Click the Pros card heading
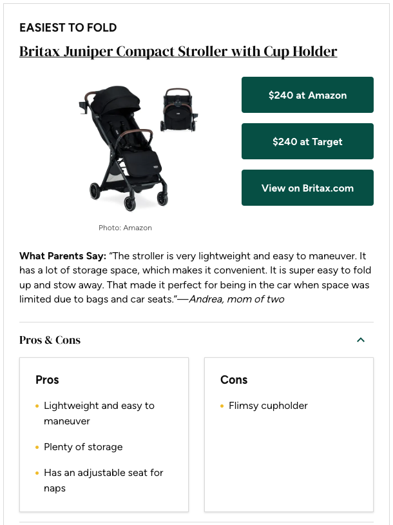This screenshot has height=525, width=393. (x=47, y=380)
